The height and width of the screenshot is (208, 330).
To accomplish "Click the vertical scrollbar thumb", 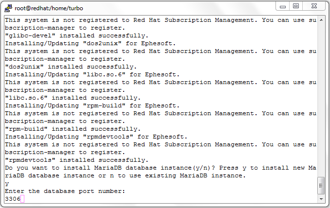I will click(321, 186).
